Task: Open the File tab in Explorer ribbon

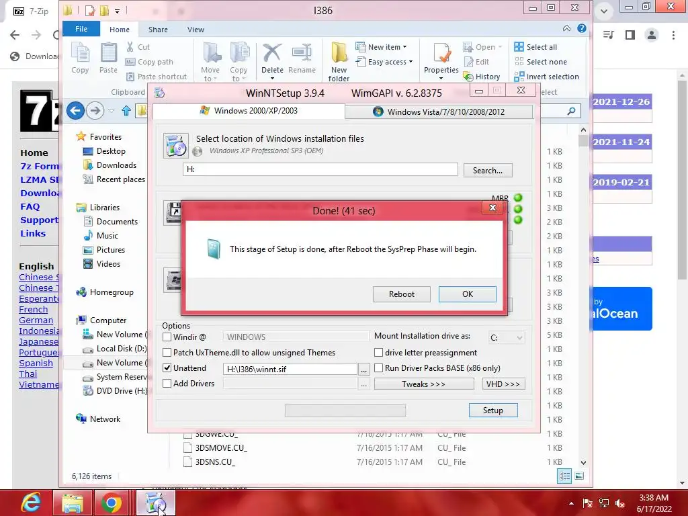Action: tap(81, 29)
